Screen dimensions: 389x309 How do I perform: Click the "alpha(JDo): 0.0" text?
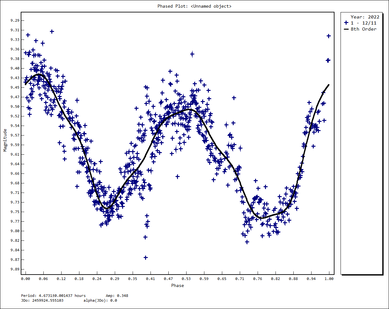point(100,300)
